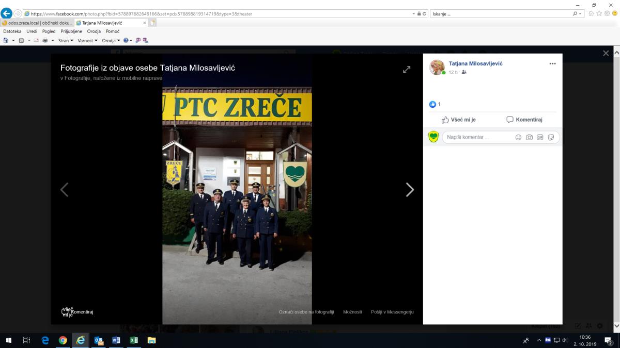620x348 pixels.
Task: Click the 'Iskanje ...' search box
Action: point(501,13)
